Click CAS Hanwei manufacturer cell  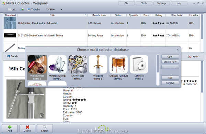click(99, 23)
